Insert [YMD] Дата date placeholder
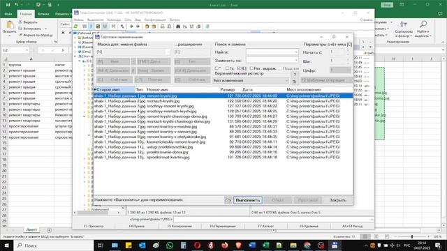Screen dimensions: 447x251 [154, 61]
